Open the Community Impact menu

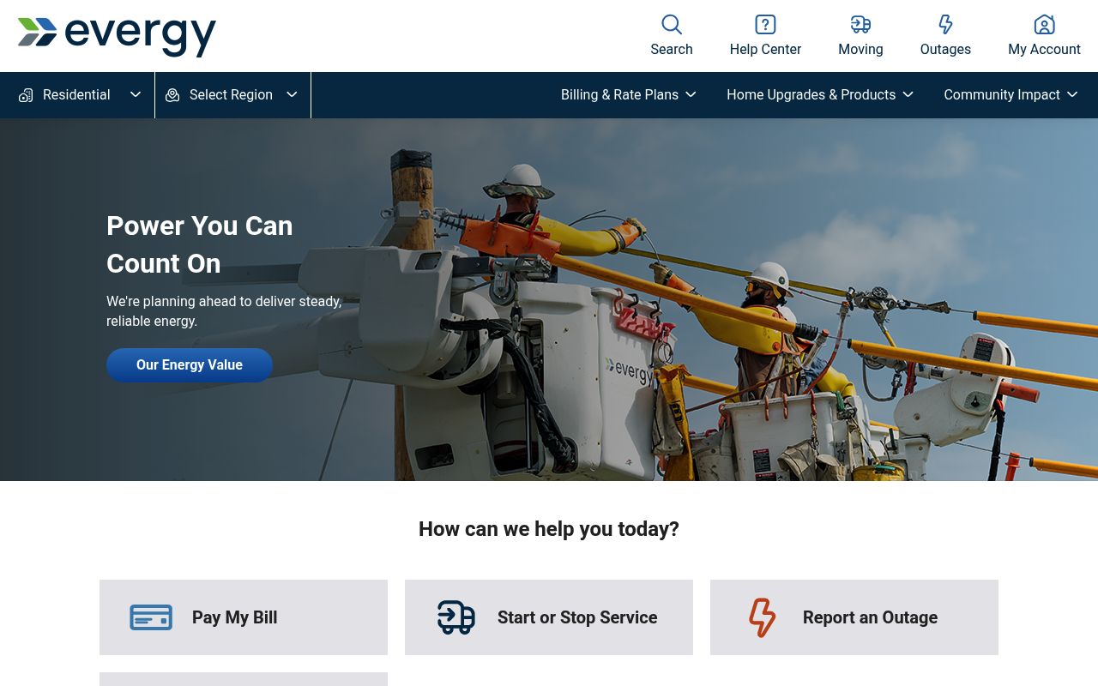point(1011,95)
